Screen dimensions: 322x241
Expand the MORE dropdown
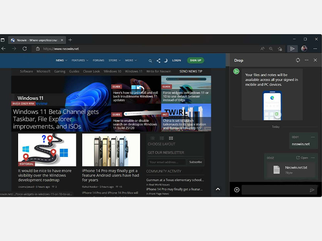[x=131, y=61]
